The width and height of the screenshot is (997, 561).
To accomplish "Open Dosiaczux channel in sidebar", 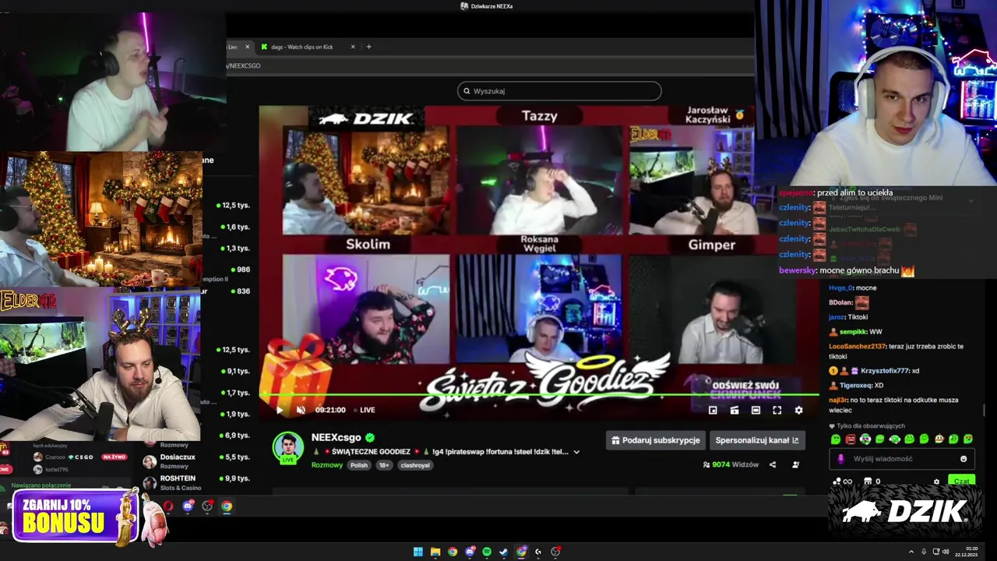I will [178, 457].
